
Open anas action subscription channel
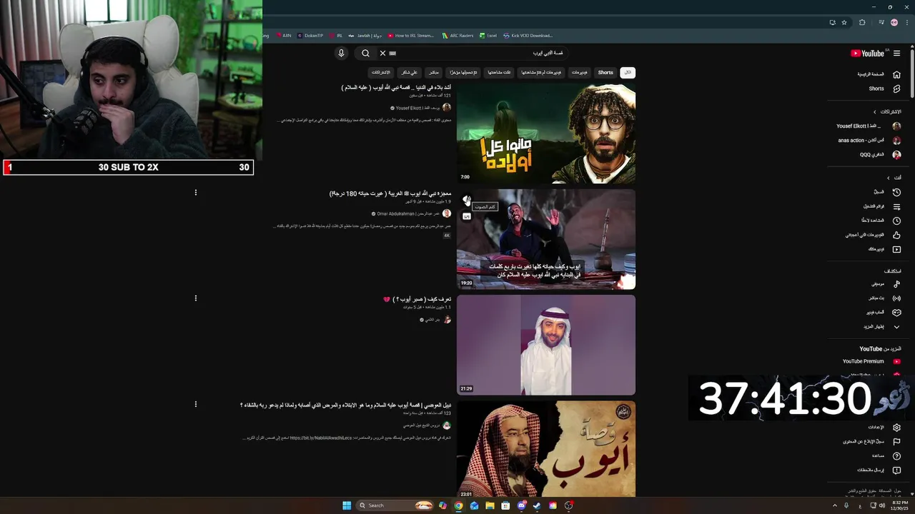tap(869, 140)
